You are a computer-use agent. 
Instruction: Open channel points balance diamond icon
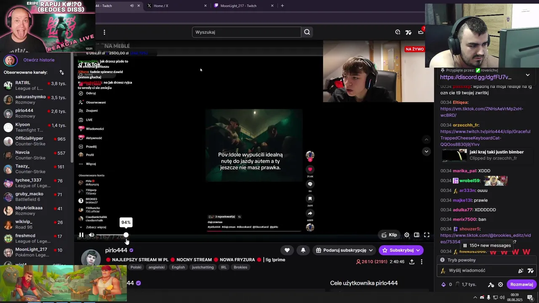click(443, 284)
